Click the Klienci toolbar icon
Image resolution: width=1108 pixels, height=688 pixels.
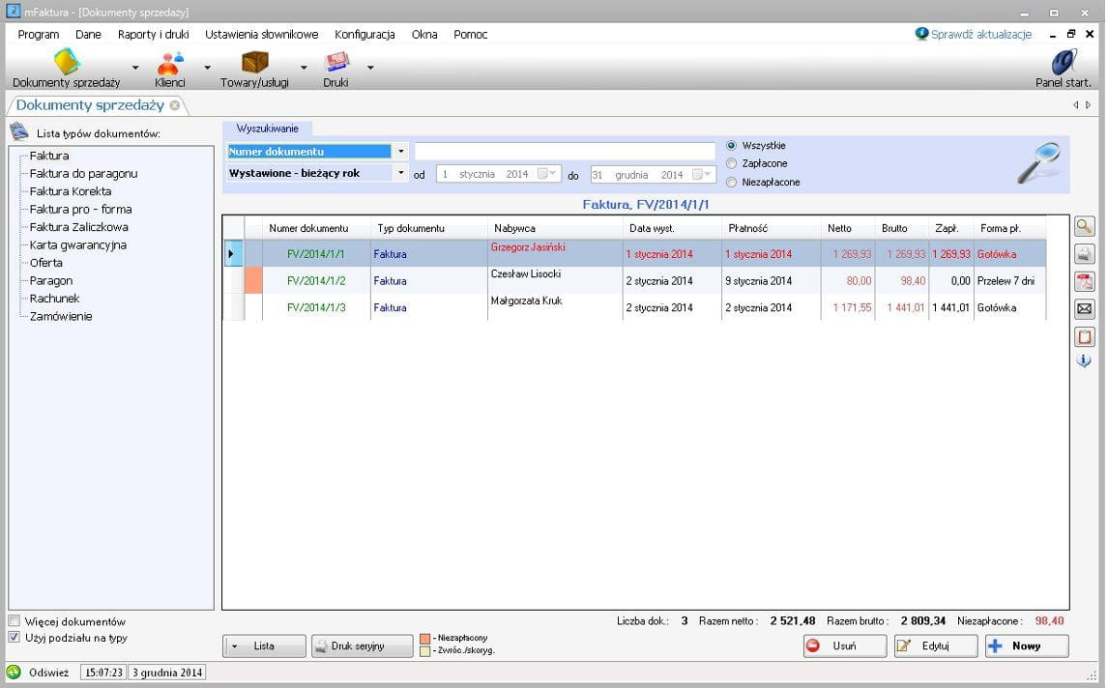coord(170,64)
